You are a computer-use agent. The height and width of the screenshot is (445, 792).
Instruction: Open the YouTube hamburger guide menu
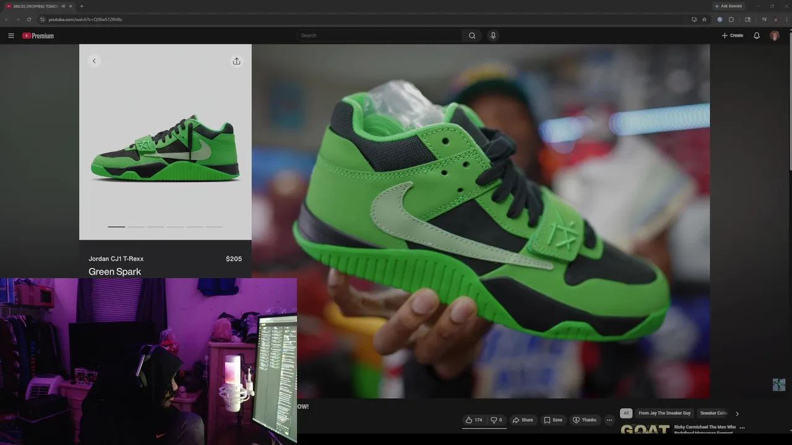11,36
